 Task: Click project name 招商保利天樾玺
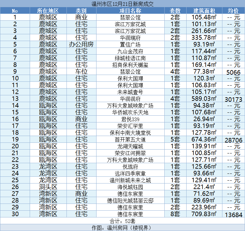point(130,65)
